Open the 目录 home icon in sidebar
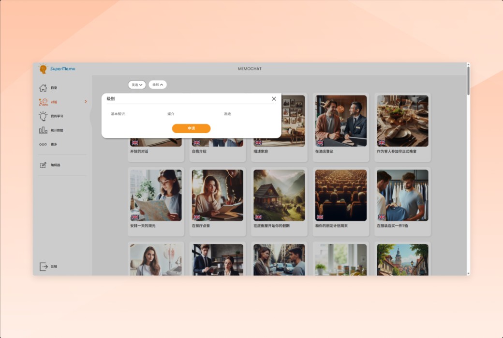 (43, 88)
